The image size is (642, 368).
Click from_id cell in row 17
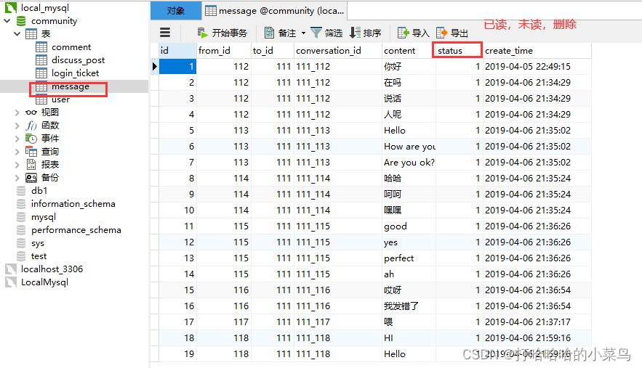tap(223, 322)
